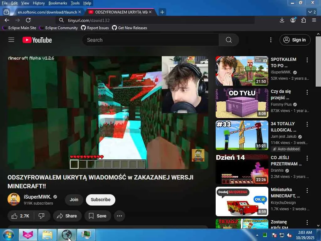Screen dimensions: 321x241
Task: Close the en.softonic.com tab
Action: 80,12
